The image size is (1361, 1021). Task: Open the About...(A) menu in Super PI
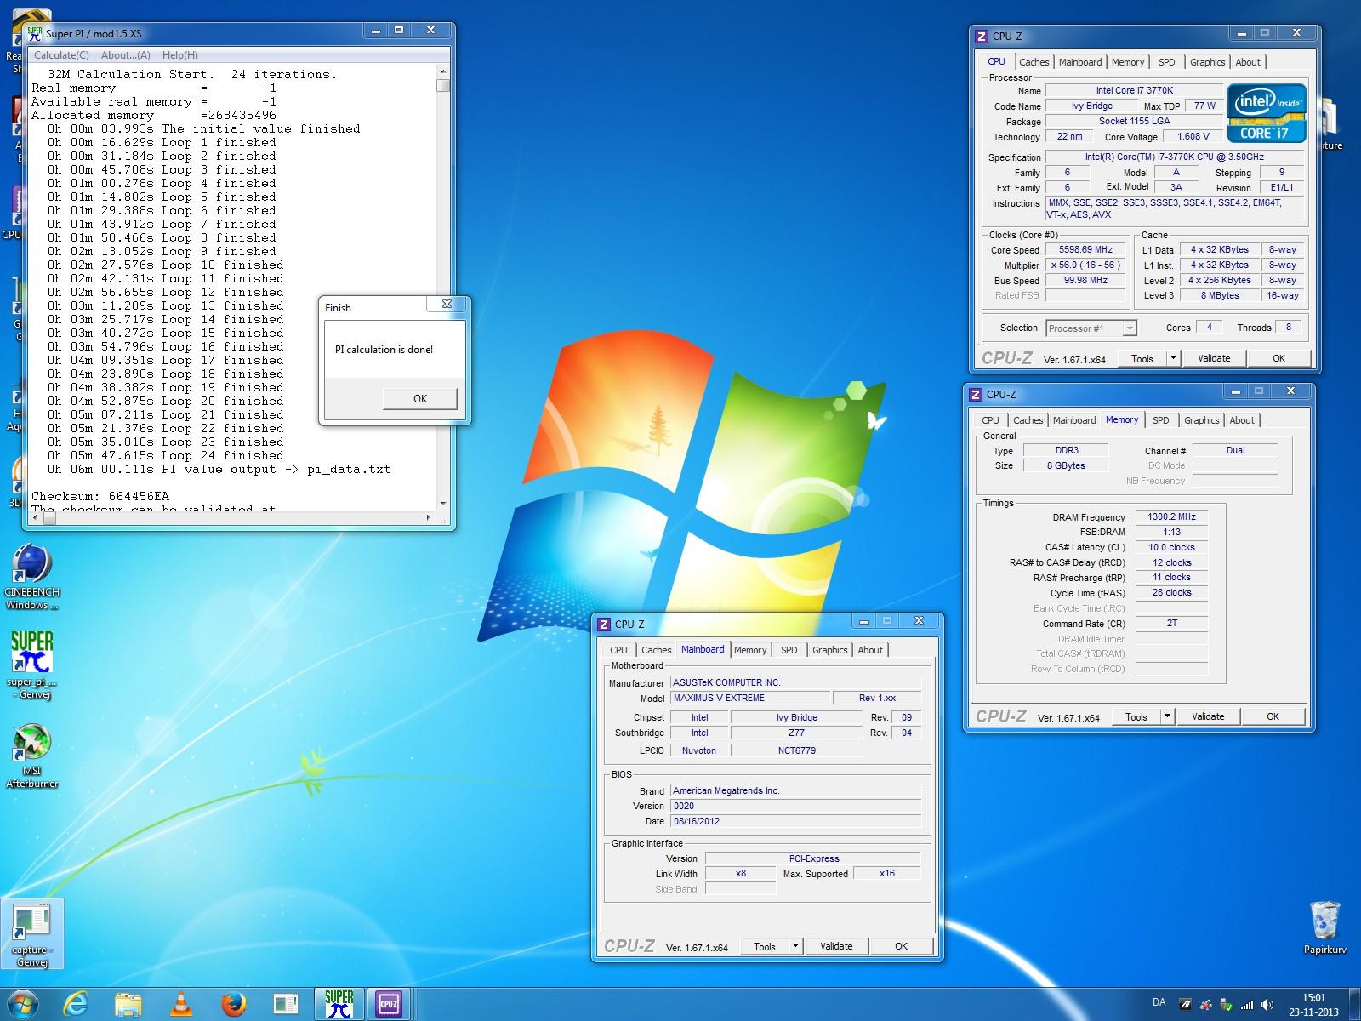tap(126, 54)
